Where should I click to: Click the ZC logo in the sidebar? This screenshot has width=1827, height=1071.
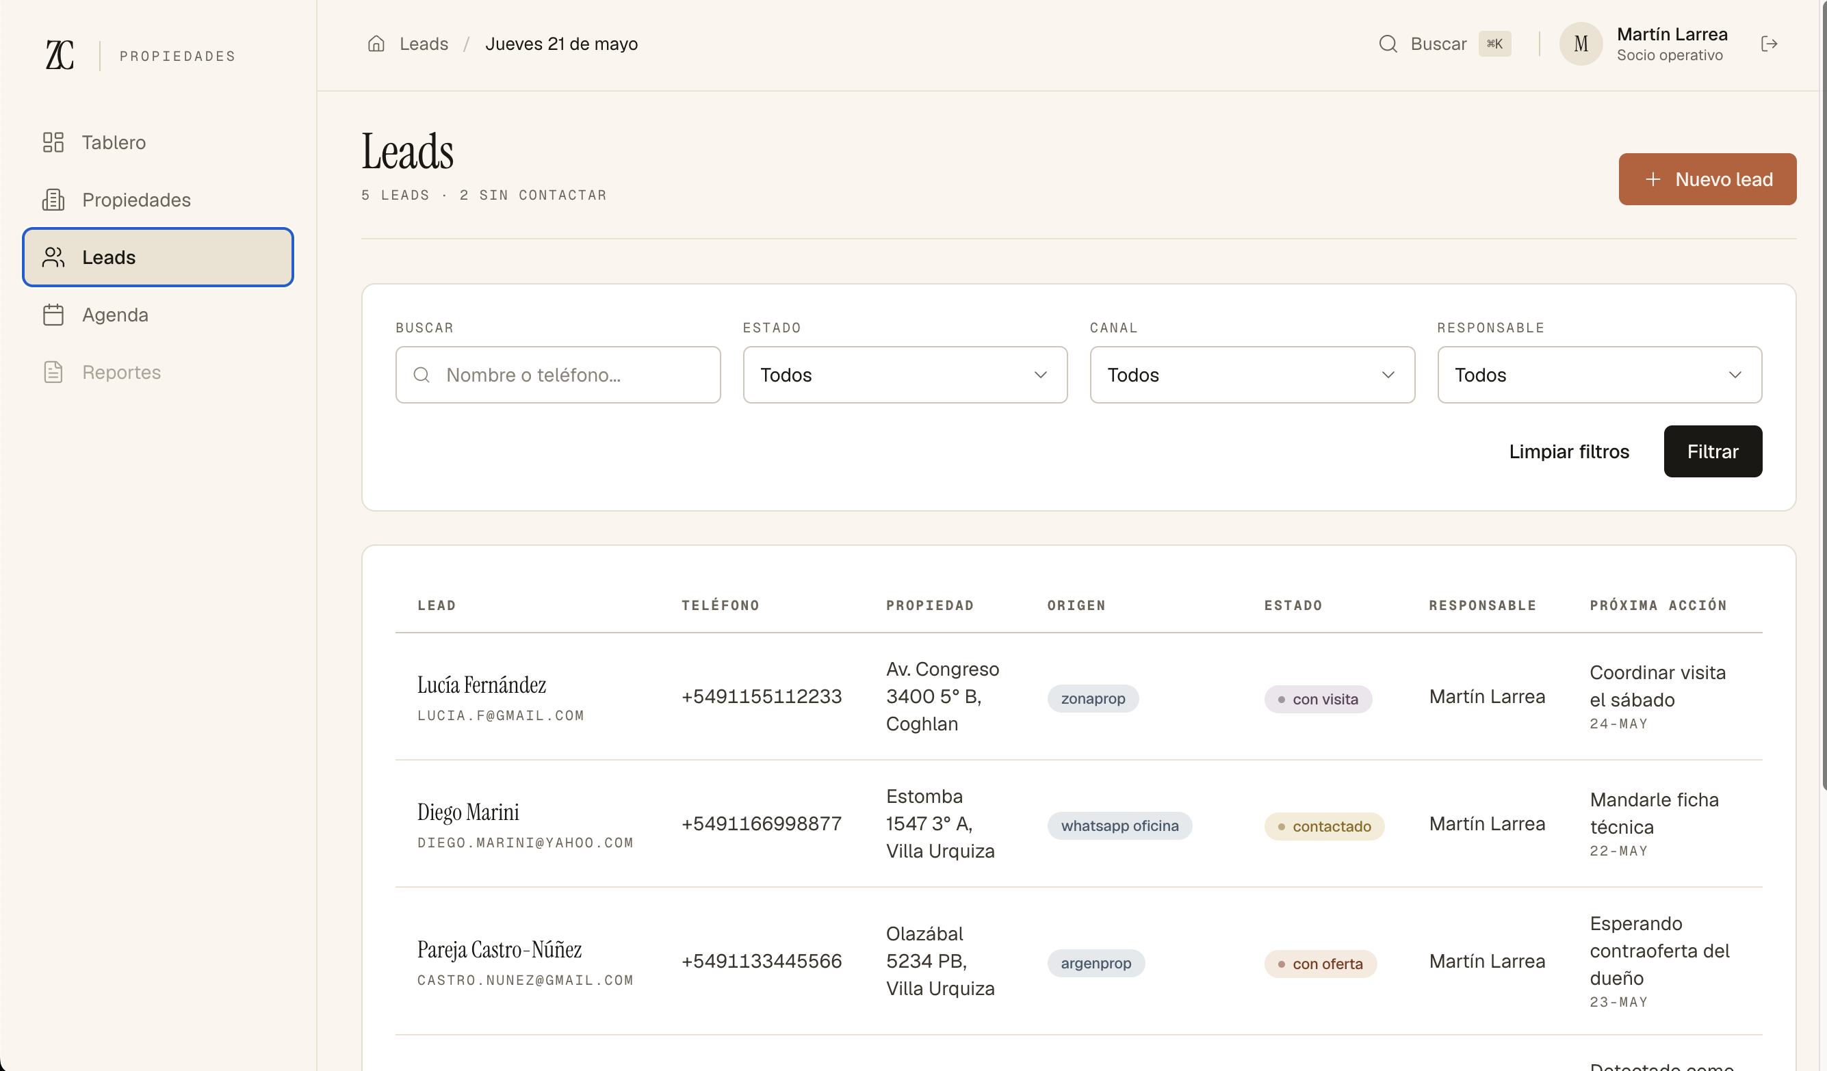click(60, 55)
